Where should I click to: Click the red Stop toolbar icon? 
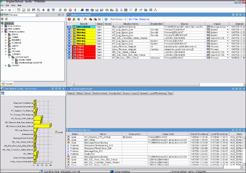click(70, 10)
